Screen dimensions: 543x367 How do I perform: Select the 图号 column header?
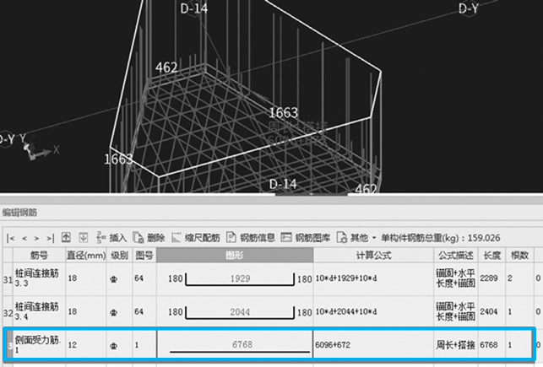click(144, 256)
